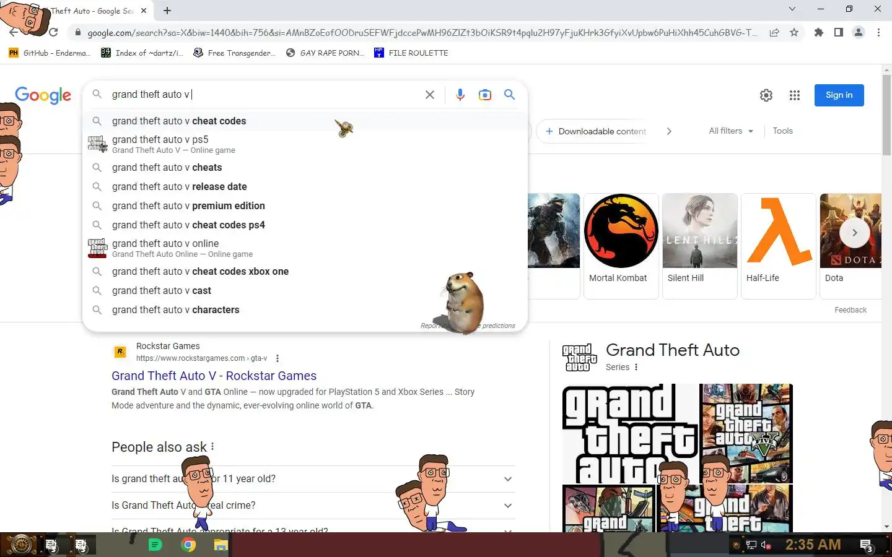Select the grand theft auto v ps5 suggestion
The width and height of the screenshot is (892, 557).
point(305,144)
